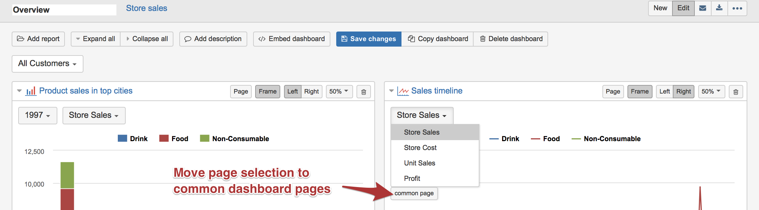This screenshot has height=210, width=759.
Task: Click Copy dashboard button
Action: click(x=438, y=39)
